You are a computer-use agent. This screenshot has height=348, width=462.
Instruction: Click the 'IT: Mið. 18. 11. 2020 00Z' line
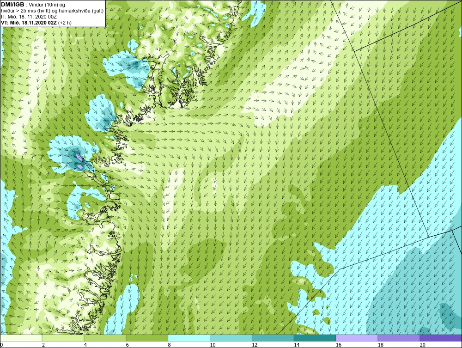tap(29, 17)
